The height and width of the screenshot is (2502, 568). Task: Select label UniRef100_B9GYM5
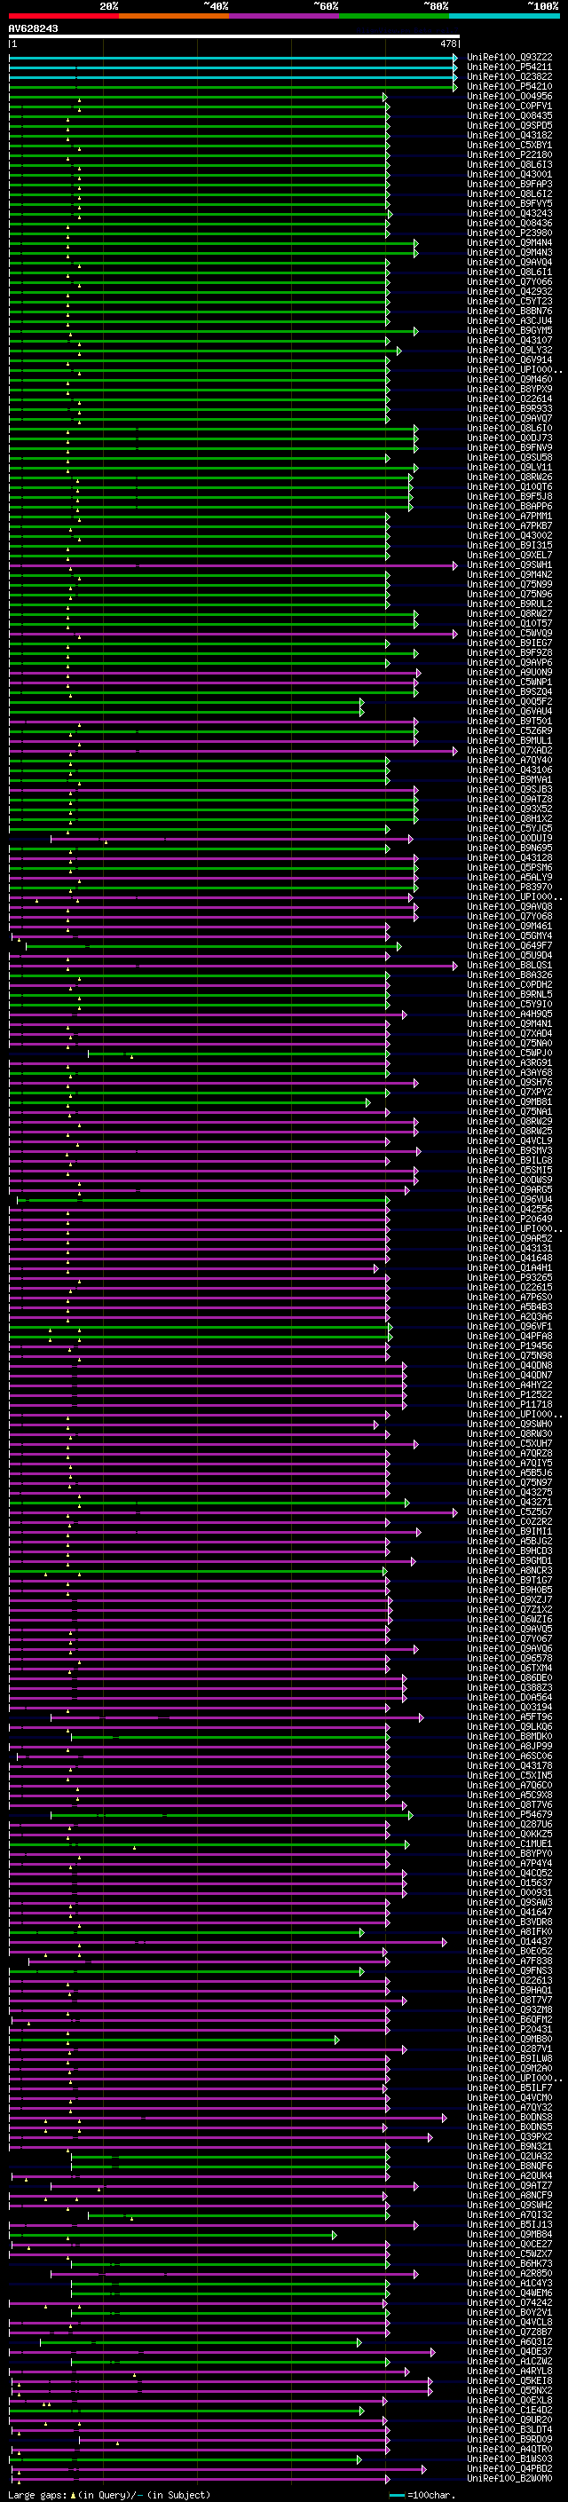pyautogui.click(x=509, y=330)
